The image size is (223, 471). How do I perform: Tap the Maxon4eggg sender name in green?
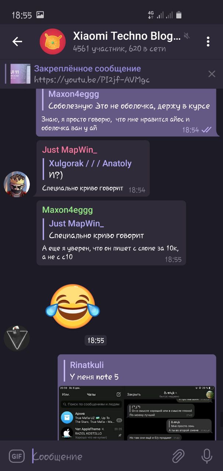point(67,210)
